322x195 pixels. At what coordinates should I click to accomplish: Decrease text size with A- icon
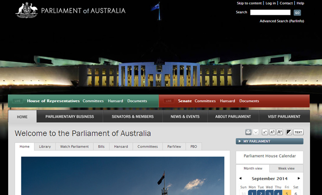pos(265,132)
